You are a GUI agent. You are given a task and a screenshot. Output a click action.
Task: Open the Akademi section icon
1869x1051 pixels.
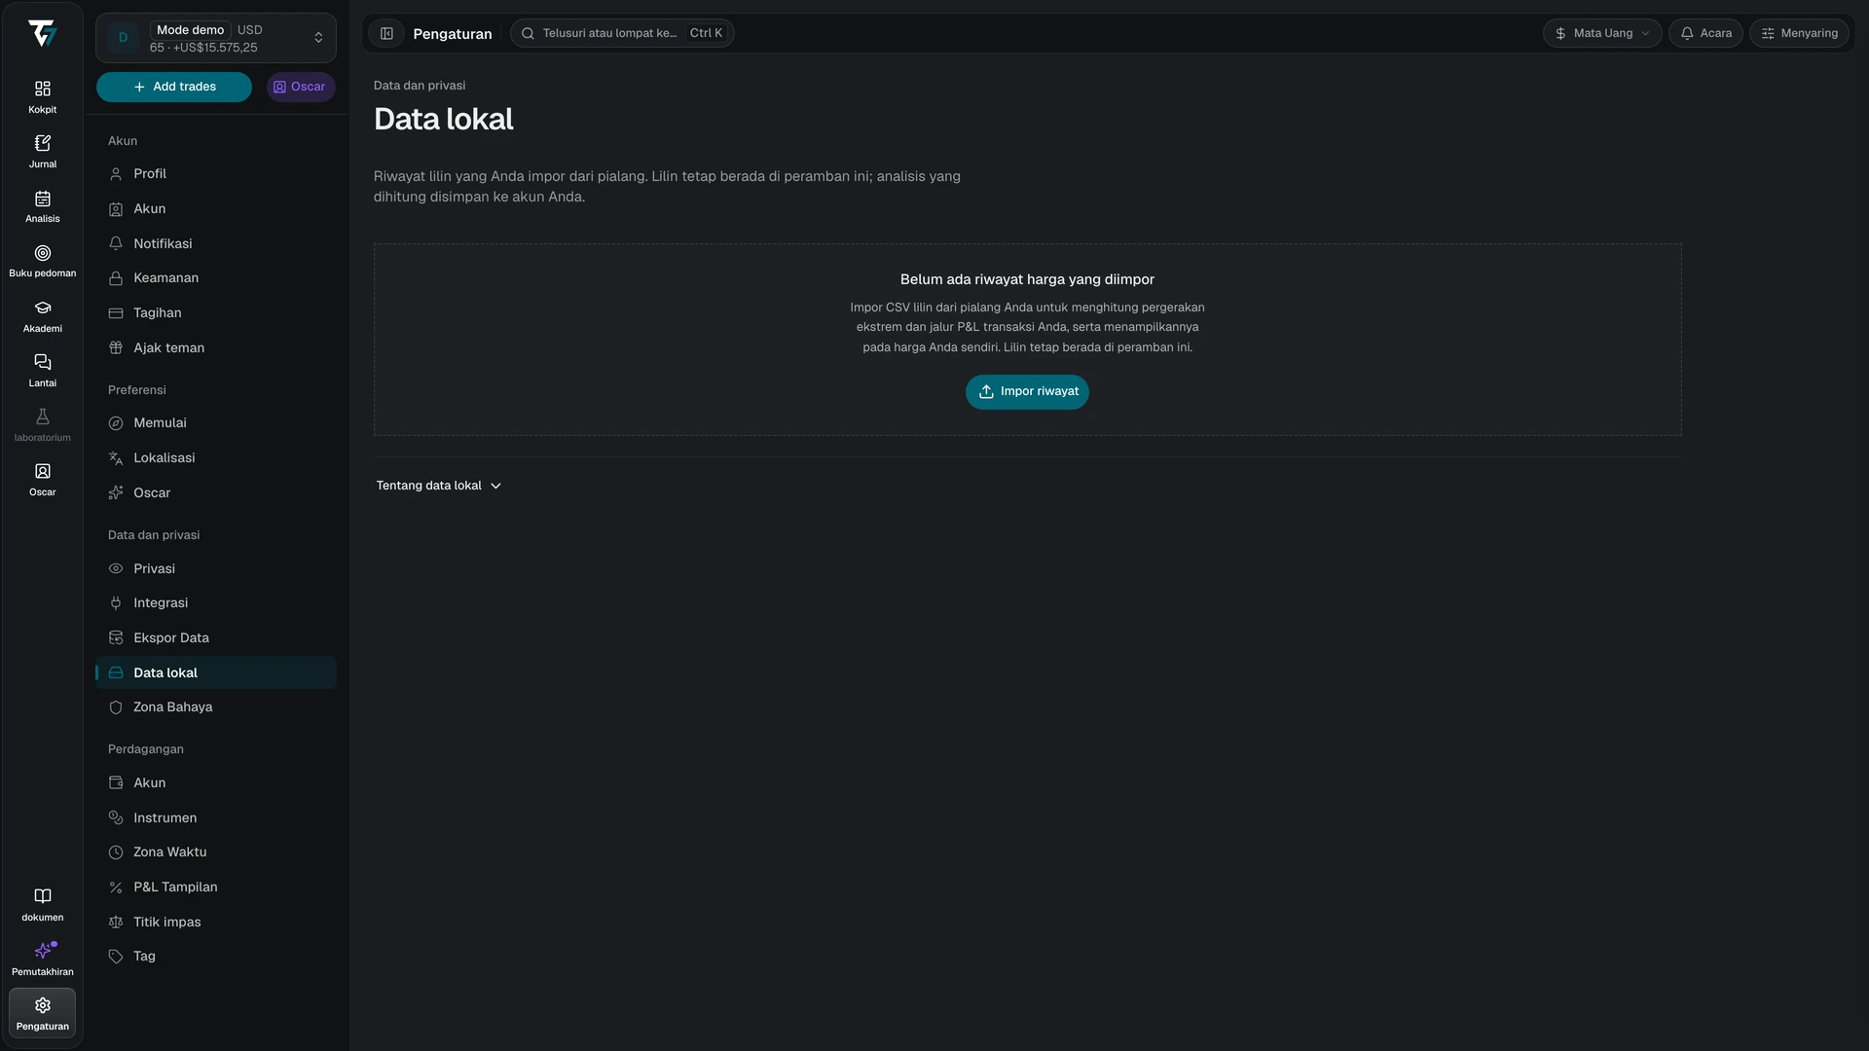[42, 316]
